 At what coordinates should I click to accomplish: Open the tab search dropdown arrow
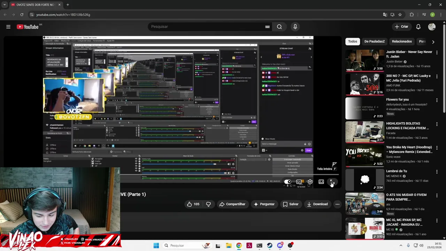click(5, 5)
